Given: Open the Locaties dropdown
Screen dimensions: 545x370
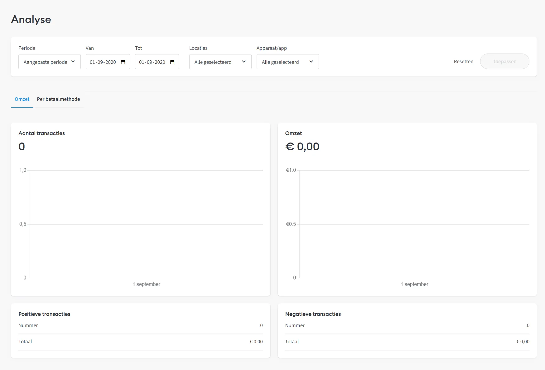Looking at the screenshot, I should coord(220,62).
